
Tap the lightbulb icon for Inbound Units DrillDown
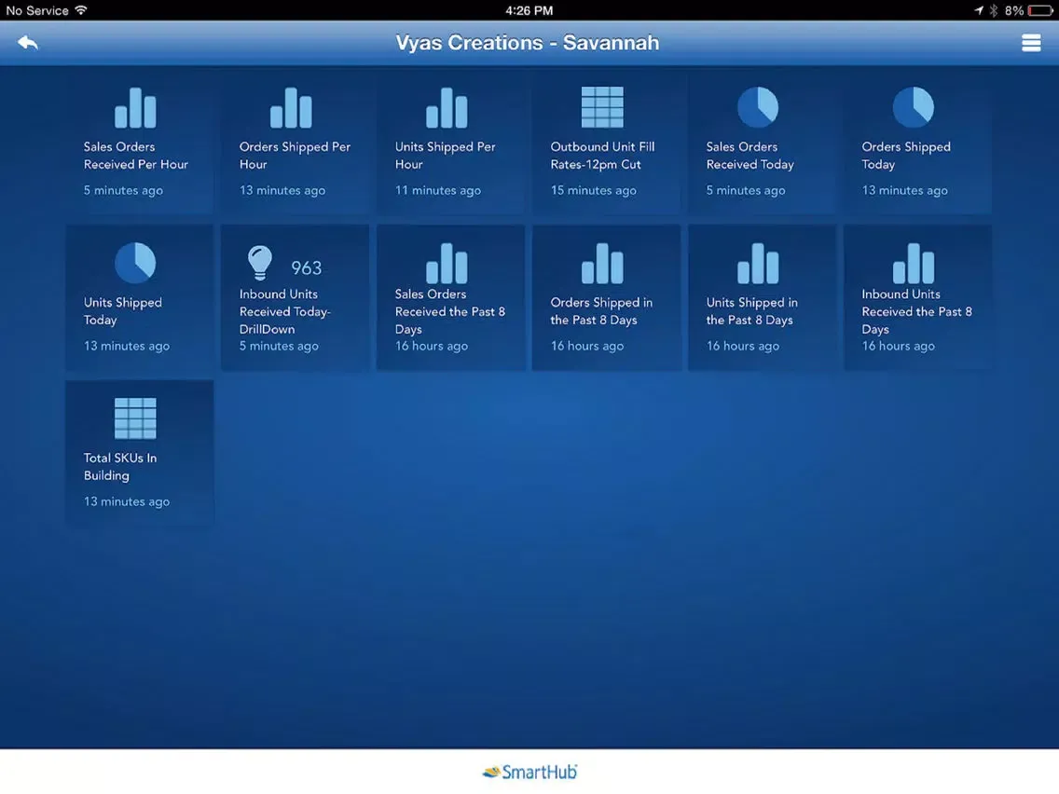tap(260, 263)
